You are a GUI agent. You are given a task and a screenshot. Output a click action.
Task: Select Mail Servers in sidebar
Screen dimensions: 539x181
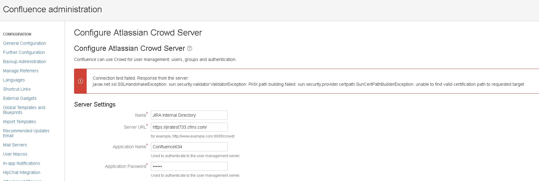click(x=15, y=145)
